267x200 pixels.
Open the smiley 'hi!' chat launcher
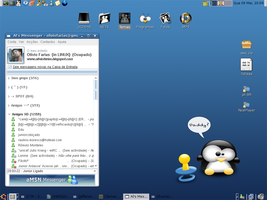pyautogui.click(x=45, y=3)
